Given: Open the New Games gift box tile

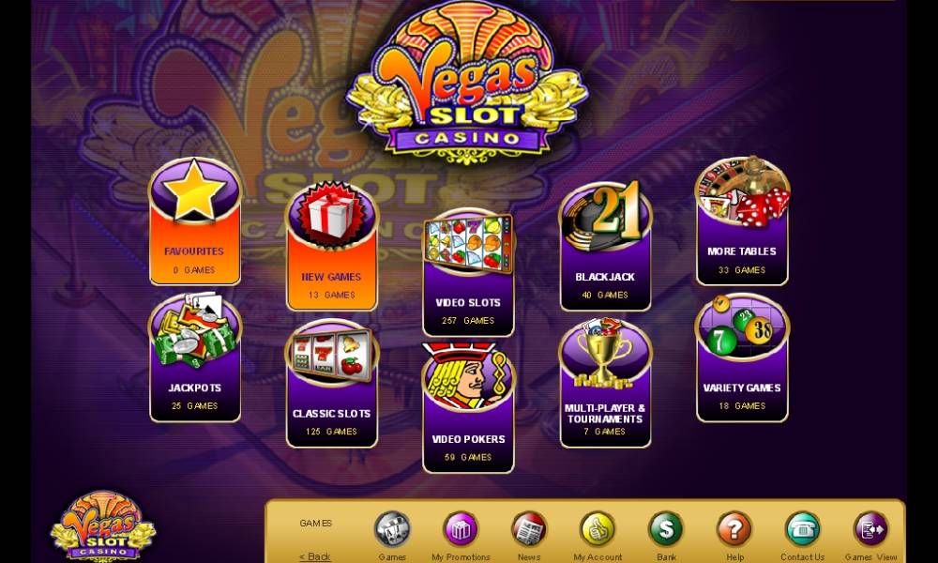Looking at the screenshot, I should click(331, 247).
